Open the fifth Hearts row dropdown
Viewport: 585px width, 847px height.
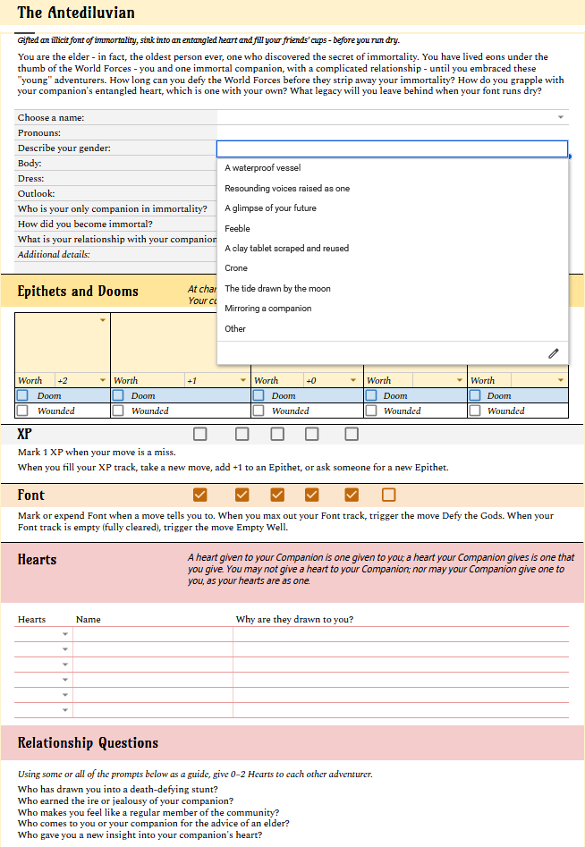pos(64,695)
